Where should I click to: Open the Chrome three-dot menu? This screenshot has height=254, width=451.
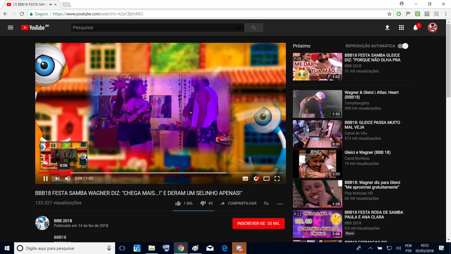click(445, 14)
